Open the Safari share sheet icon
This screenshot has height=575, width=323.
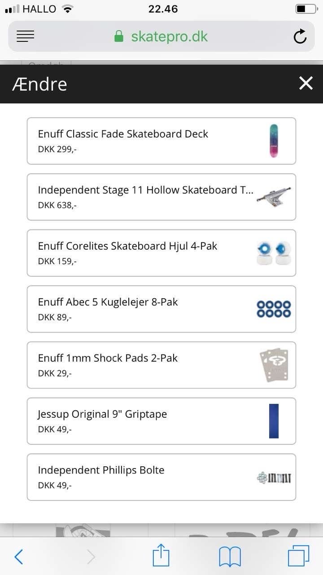161,555
